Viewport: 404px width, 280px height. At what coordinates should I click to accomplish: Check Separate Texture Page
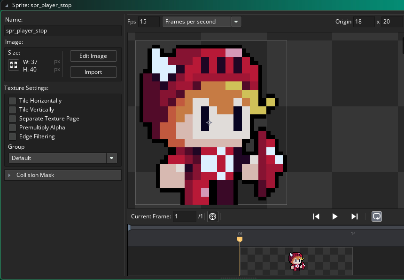(x=12, y=119)
